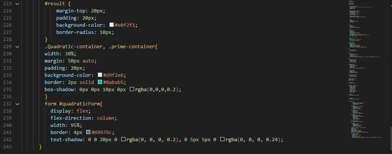This screenshot has height=154, width=392.
Task: Click first text-shadow rgba swatch
Action: [x=123, y=139]
